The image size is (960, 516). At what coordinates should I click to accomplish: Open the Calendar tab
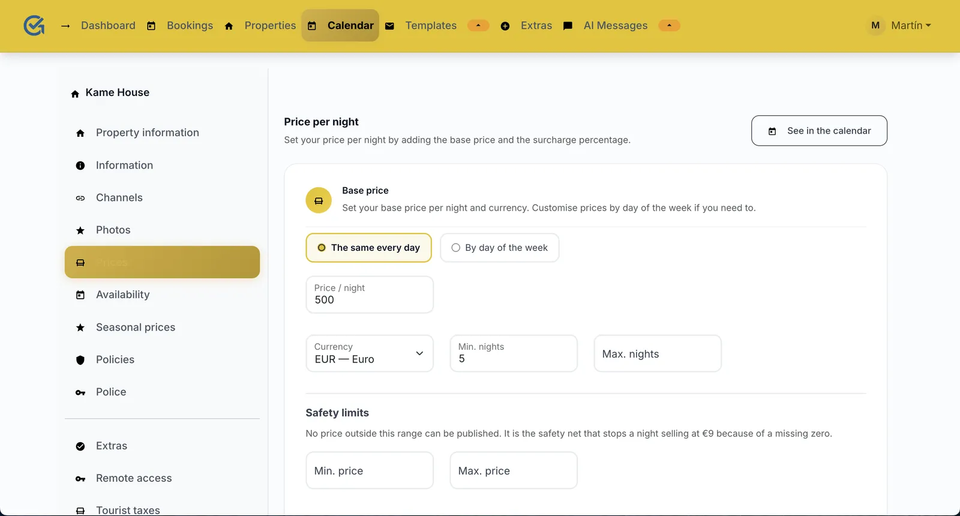340,25
